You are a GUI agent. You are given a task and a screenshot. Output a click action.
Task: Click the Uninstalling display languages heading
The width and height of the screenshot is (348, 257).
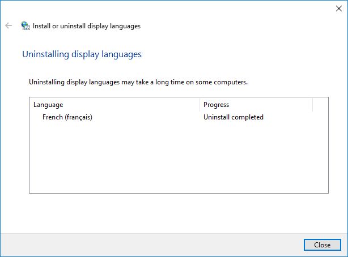(x=82, y=54)
